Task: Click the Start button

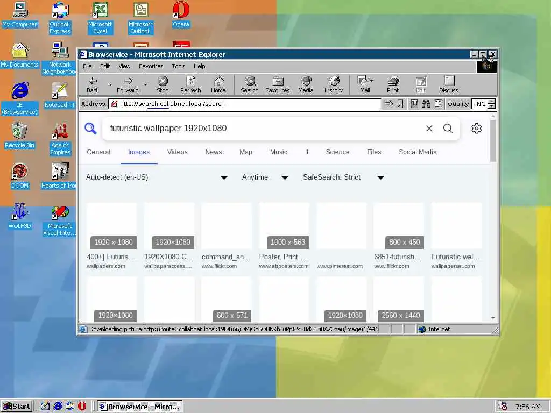Action: (17, 407)
